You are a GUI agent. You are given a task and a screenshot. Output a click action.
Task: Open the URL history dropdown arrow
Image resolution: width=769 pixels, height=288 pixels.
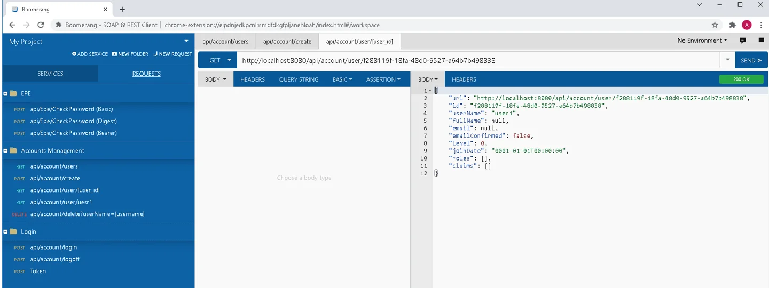(727, 60)
